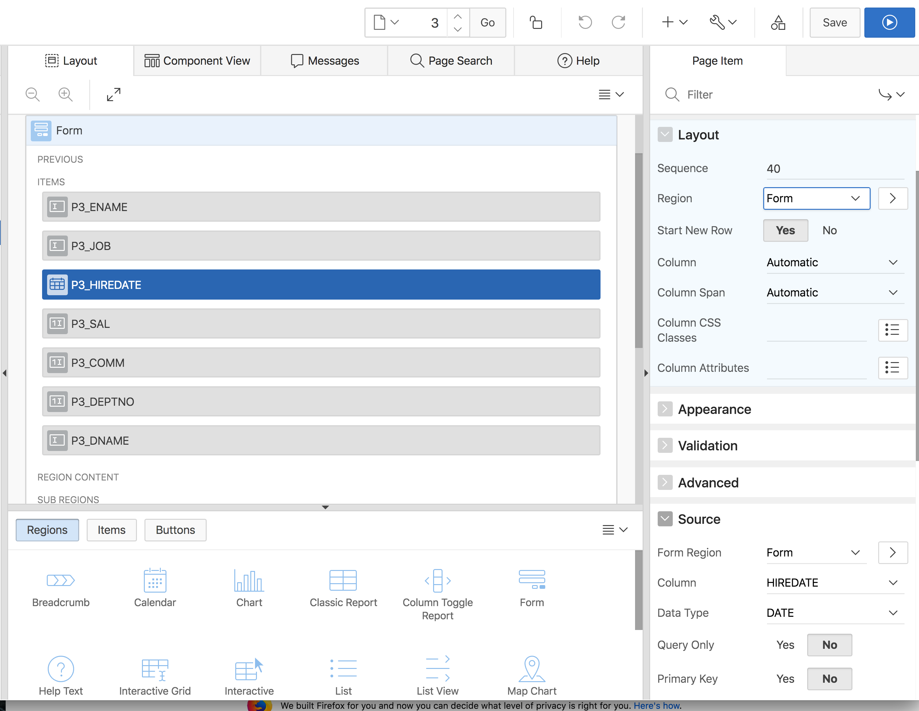
Task: Set Query Only to Yes
Action: [785, 645]
